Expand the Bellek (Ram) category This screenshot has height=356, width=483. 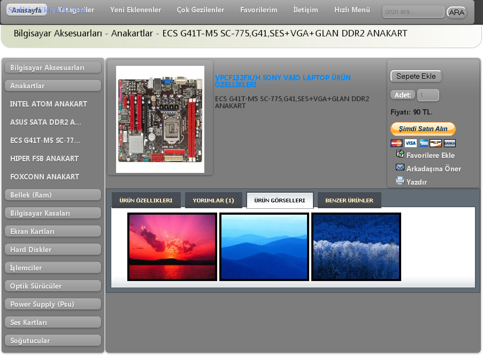pyautogui.click(x=53, y=195)
